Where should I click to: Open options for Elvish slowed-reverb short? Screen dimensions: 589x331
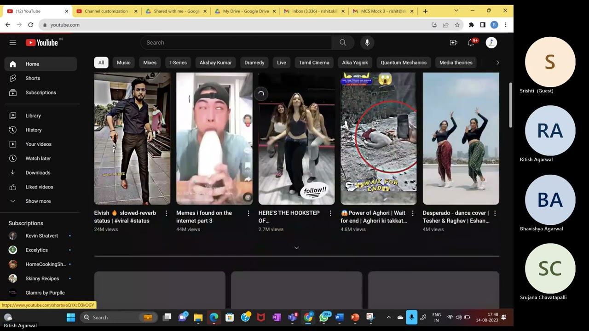[x=166, y=213]
